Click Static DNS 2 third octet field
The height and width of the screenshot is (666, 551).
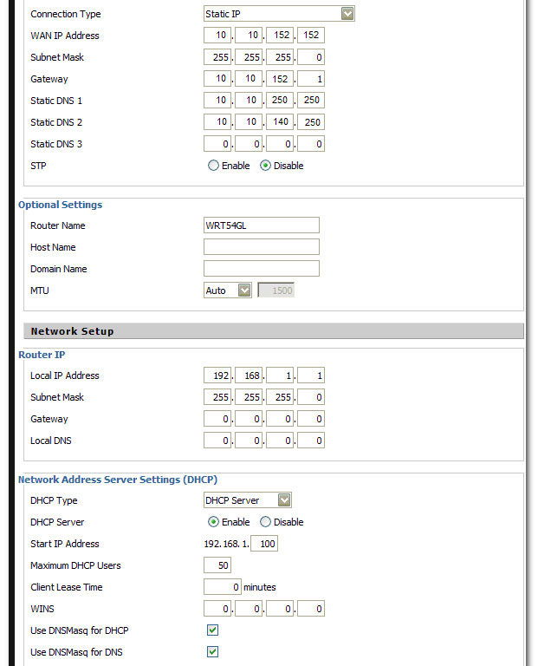point(280,122)
